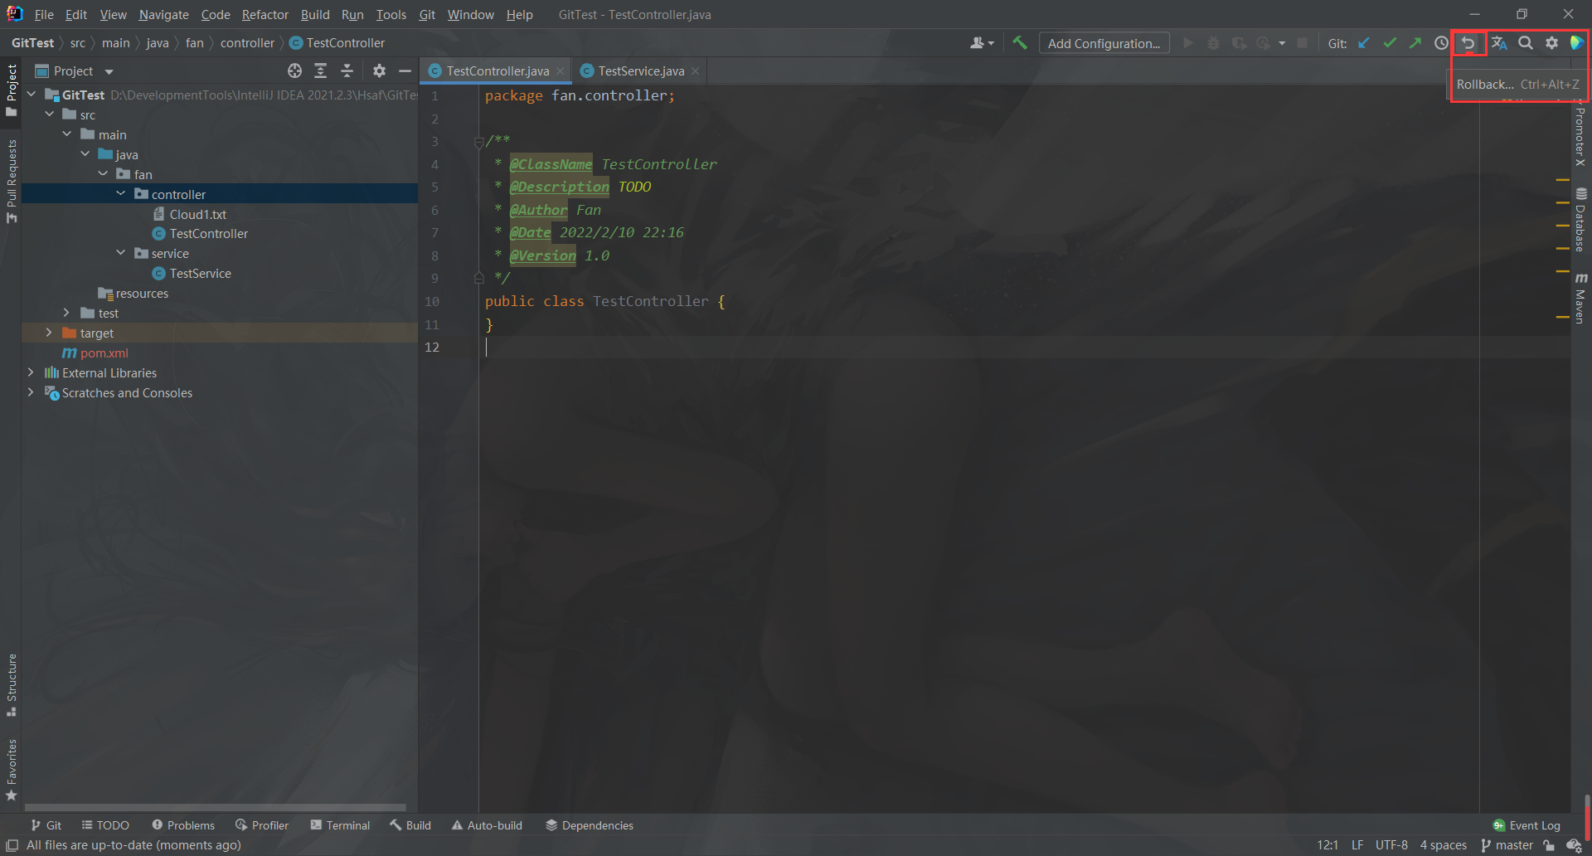Fold the Javadoc comment at line 3
This screenshot has width=1592, height=856.
click(x=478, y=143)
